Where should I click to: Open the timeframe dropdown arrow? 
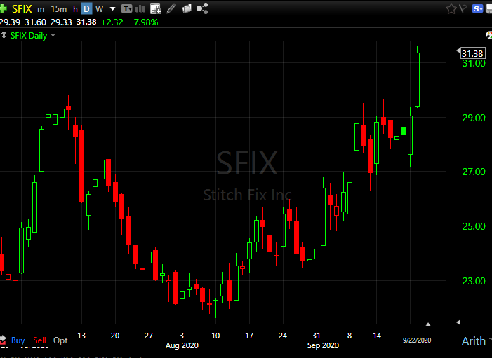(112, 9)
